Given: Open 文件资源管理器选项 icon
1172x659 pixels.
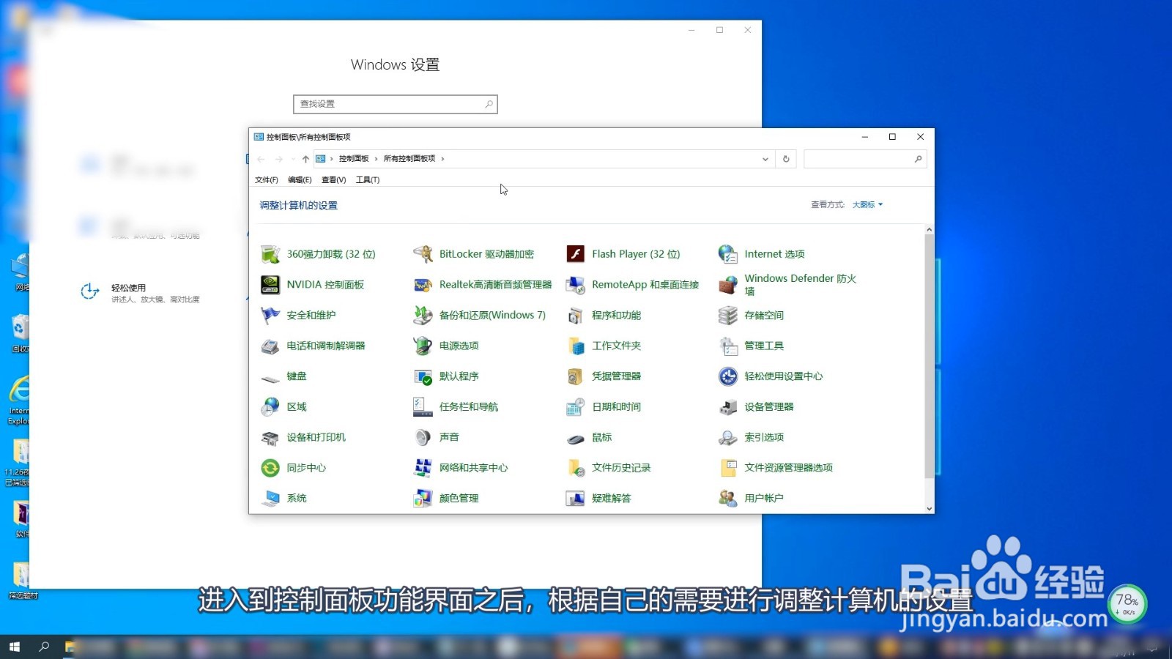Looking at the screenshot, I should click(728, 468).
